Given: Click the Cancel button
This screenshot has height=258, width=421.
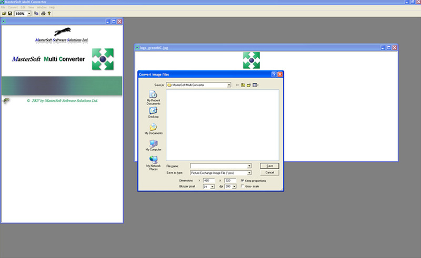Looking at the screenshot, I should point(269,172).
